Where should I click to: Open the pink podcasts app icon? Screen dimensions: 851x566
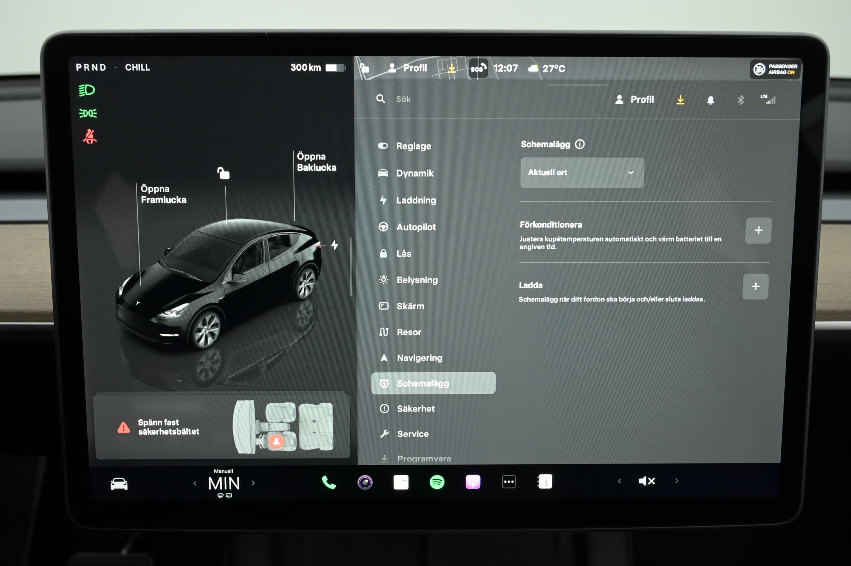coord(473,482)
